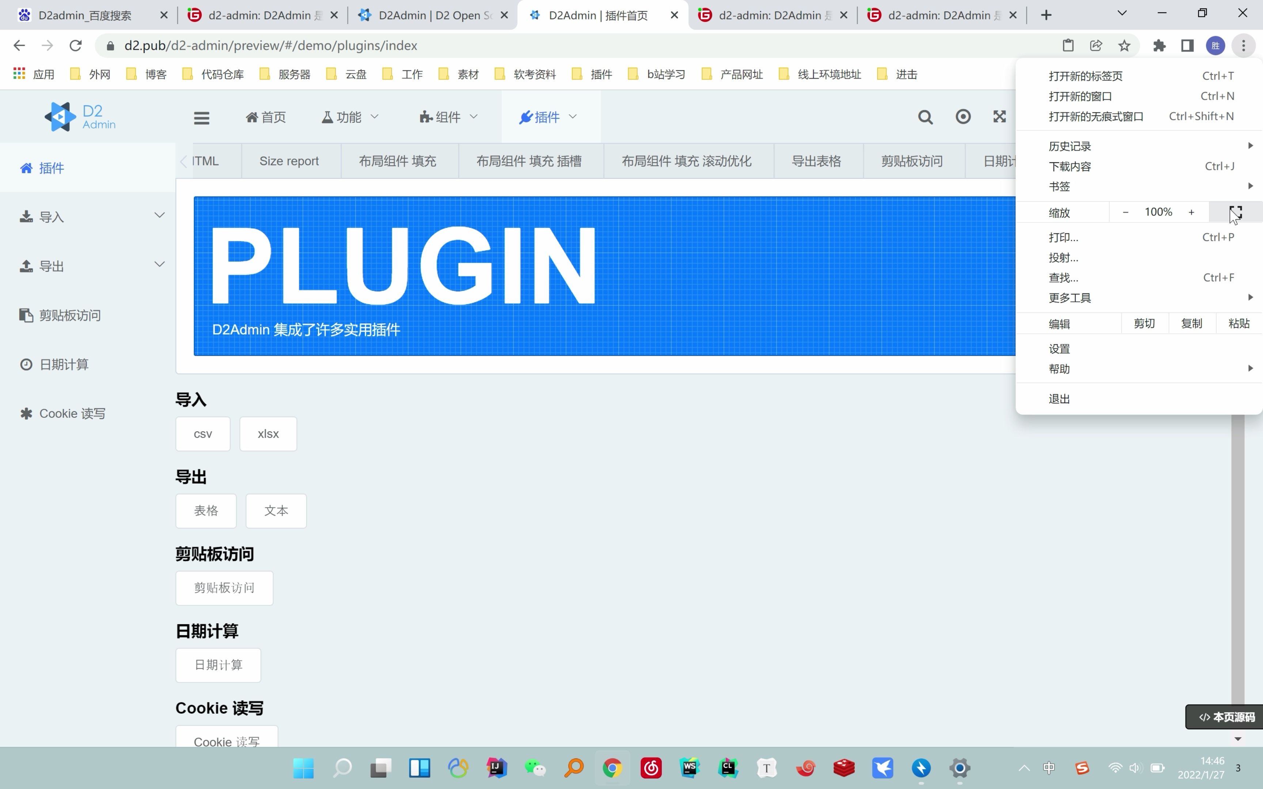Open IntelliJ IDEA from the taskbar
1263x789 pixels.
click(496, 768)
